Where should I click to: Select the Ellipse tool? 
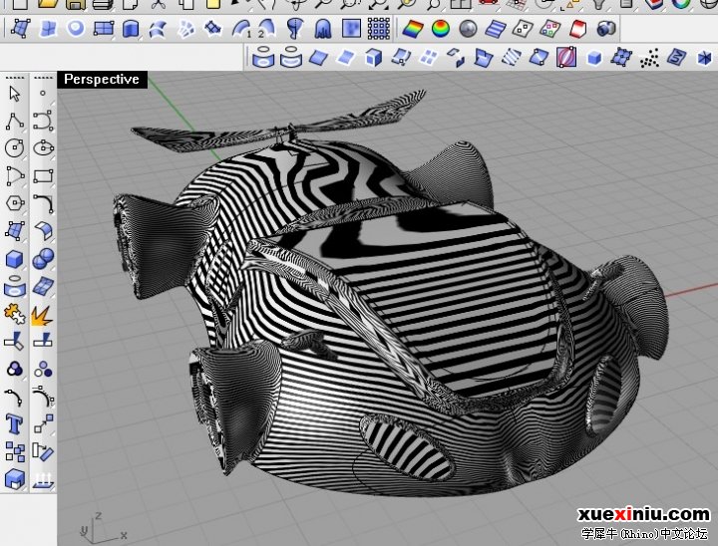click(x=43, y=147)
